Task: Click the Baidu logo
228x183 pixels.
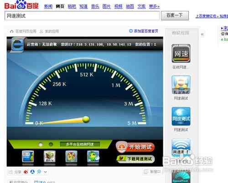Action: click(21, 5)
